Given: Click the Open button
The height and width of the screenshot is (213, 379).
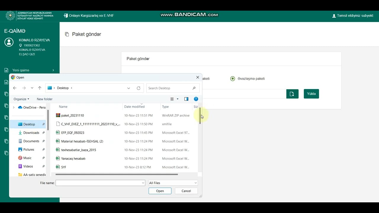Looking at the screenshot, I should (x=160, y=191).
